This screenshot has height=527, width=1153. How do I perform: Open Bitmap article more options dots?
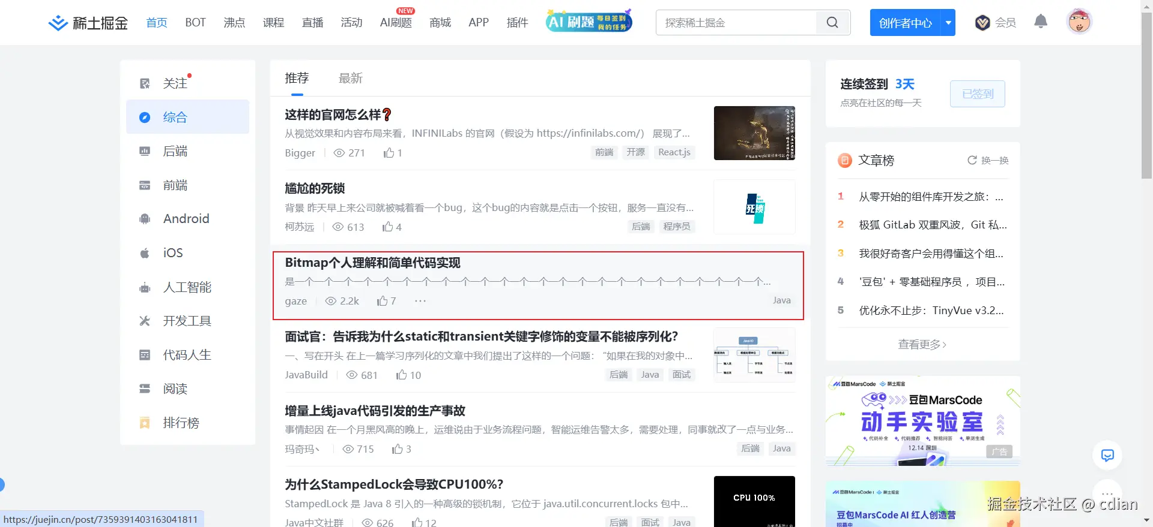point(420,301)
